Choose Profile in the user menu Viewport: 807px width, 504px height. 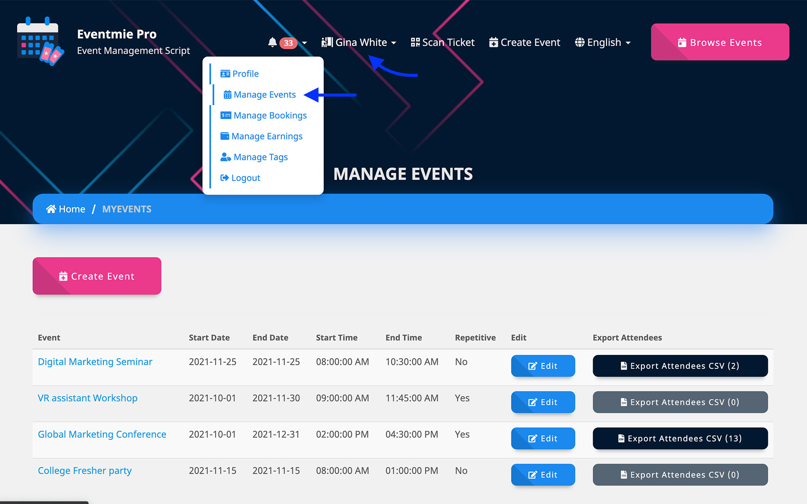tap(245, 74)
